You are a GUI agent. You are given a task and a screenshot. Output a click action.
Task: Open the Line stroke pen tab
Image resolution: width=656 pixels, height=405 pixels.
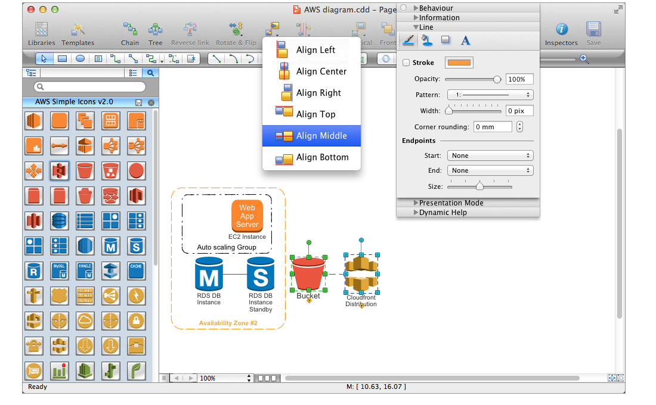click(409, 40)
